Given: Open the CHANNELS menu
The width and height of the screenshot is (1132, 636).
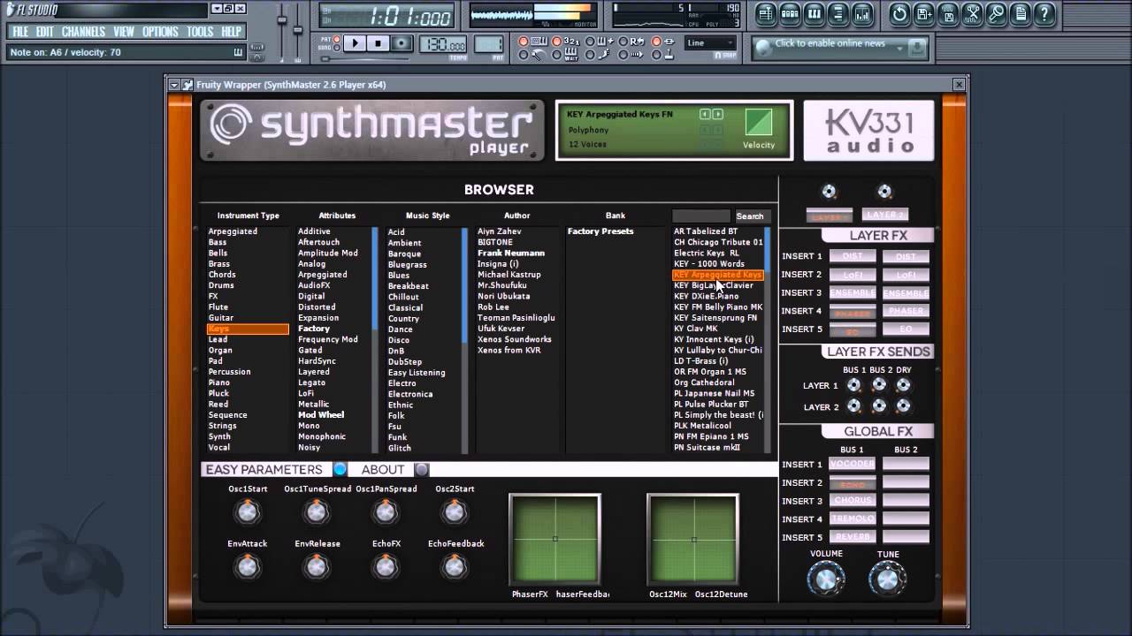Looking at the screenshot, I should point(83,32).
